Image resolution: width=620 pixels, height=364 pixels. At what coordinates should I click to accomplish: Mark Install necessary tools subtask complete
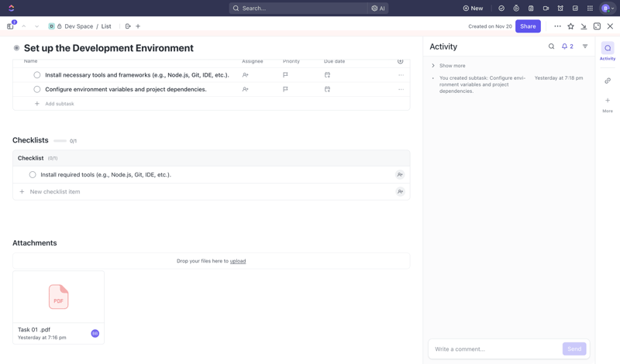click(36, 75)
